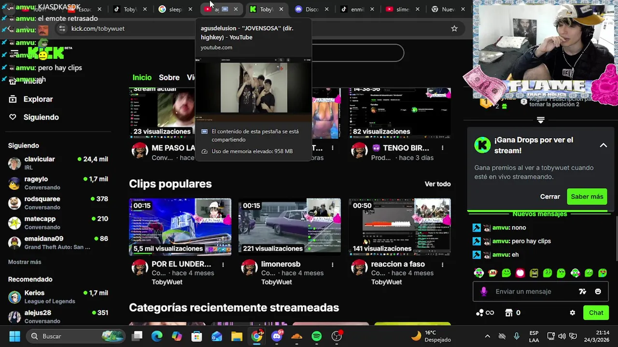Open Kerios recommended channel
Viewport: 618px width, 347px height.
(58, 297)
